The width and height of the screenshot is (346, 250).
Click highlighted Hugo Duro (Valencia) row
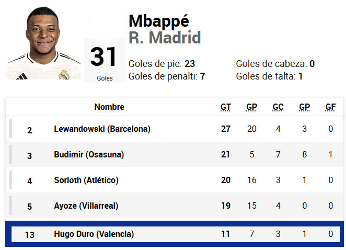(x=175, y=234)
